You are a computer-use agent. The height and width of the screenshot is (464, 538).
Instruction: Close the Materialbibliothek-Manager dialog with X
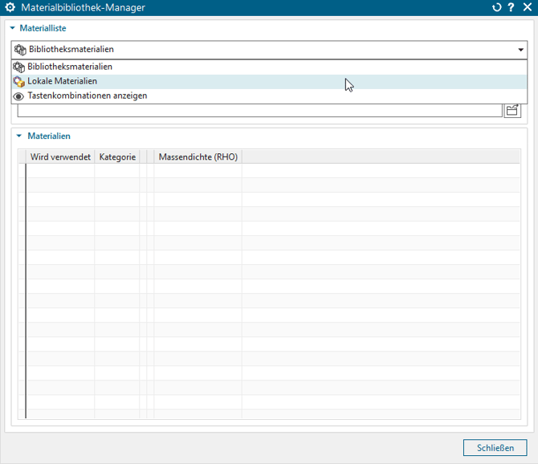click(x=527, y=7)
